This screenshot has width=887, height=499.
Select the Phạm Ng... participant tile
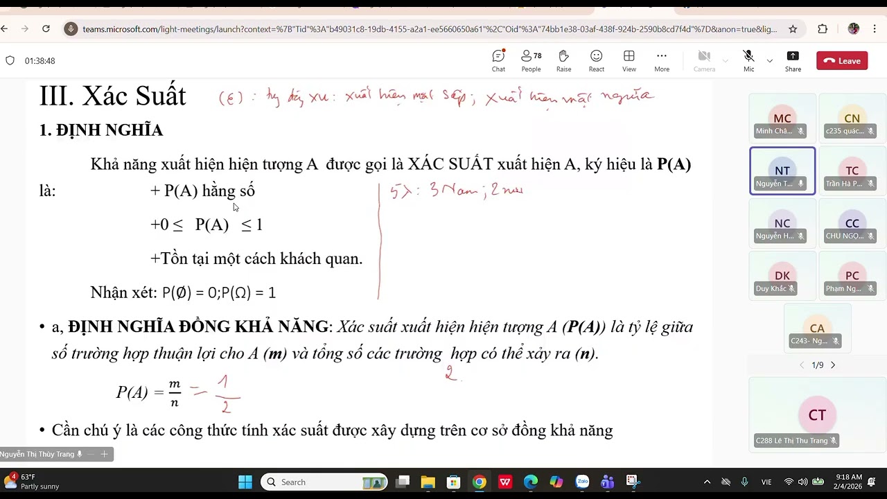click(852, 275)
